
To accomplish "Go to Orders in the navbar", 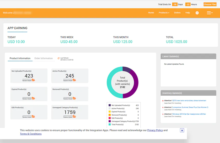I will click(x=177, y=13).
